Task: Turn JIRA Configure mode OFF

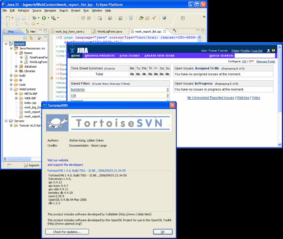Action: [x=251, y=61]
